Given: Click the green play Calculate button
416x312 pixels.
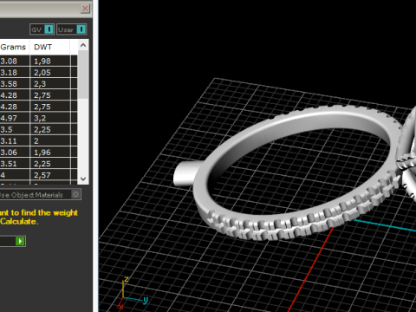Looking at the screenshot, I should [20, 241].
